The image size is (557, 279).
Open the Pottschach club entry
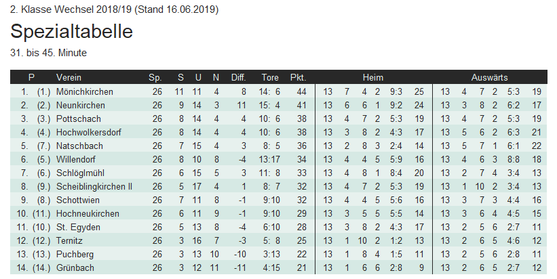coord(77,119)
